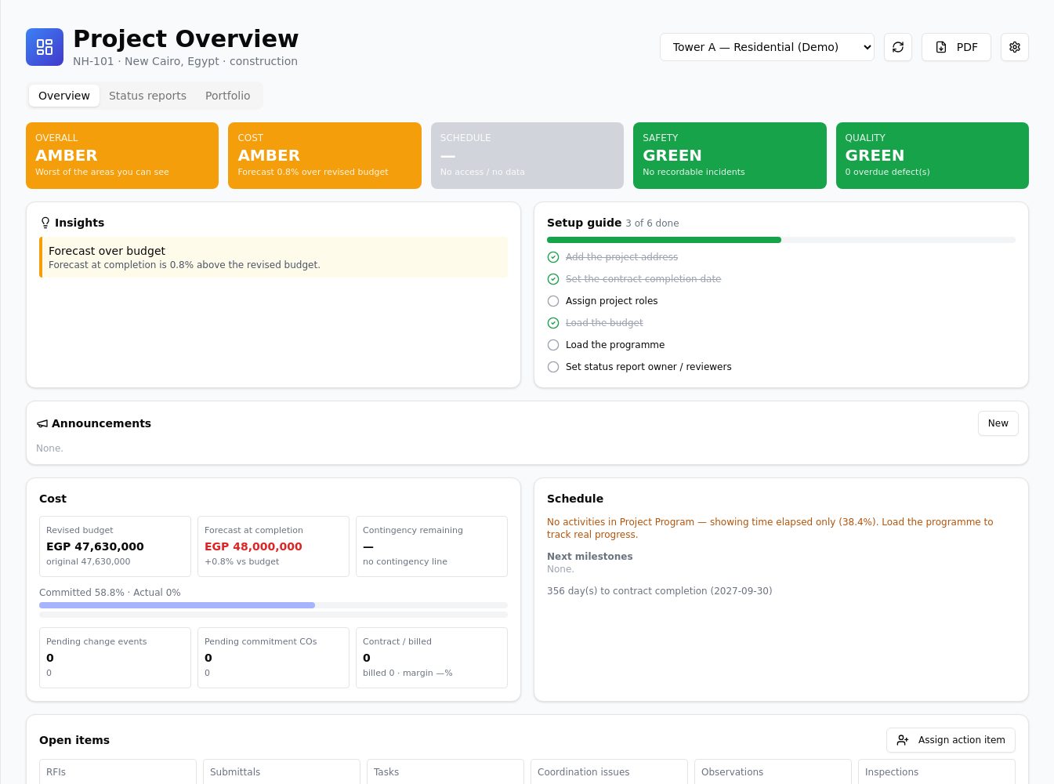Check the 'Assign project roles' circle
The width and height of the screenshot is (1054, 784).
click(x=553, y=301)
